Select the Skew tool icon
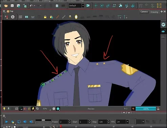This screenshot has width=167, height=128. (x=114, y=6)
